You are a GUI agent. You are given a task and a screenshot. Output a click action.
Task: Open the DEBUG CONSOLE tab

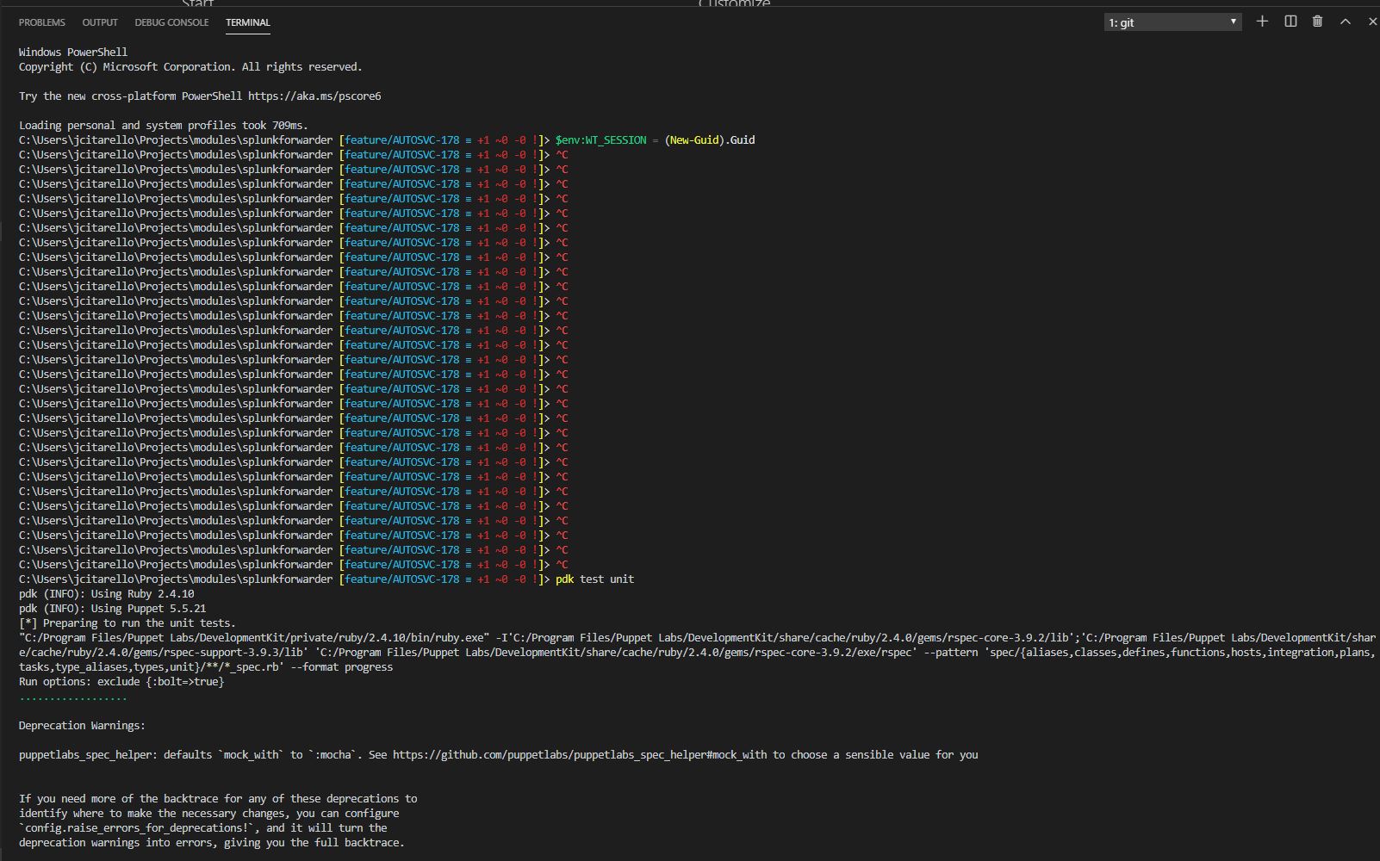[171, 22]
